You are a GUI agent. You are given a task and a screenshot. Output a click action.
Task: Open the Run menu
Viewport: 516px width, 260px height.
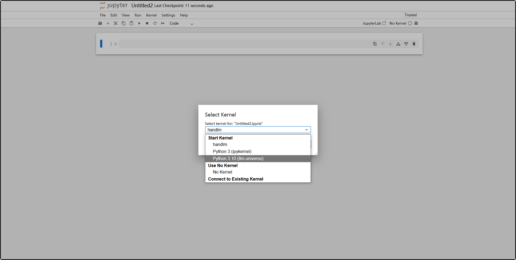click(x=138, y=15)
